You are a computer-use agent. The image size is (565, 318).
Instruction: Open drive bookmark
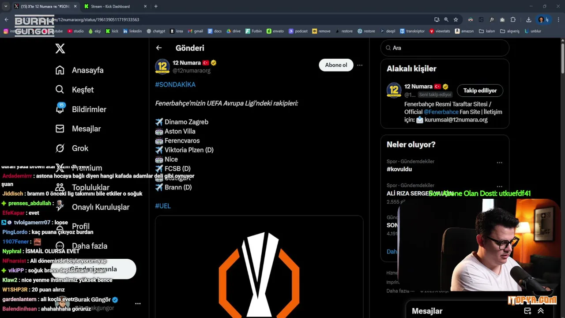[234, 31]
